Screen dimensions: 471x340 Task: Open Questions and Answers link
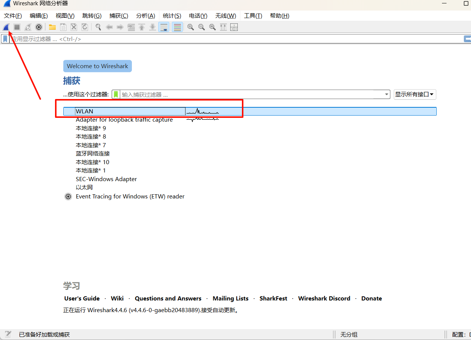click(x=168, y=299)
